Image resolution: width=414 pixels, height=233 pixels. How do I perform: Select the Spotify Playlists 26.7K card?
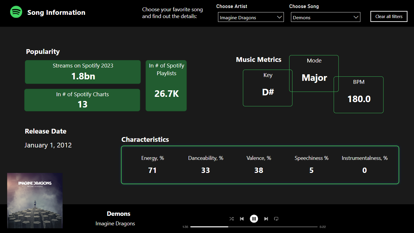[166, 86]
